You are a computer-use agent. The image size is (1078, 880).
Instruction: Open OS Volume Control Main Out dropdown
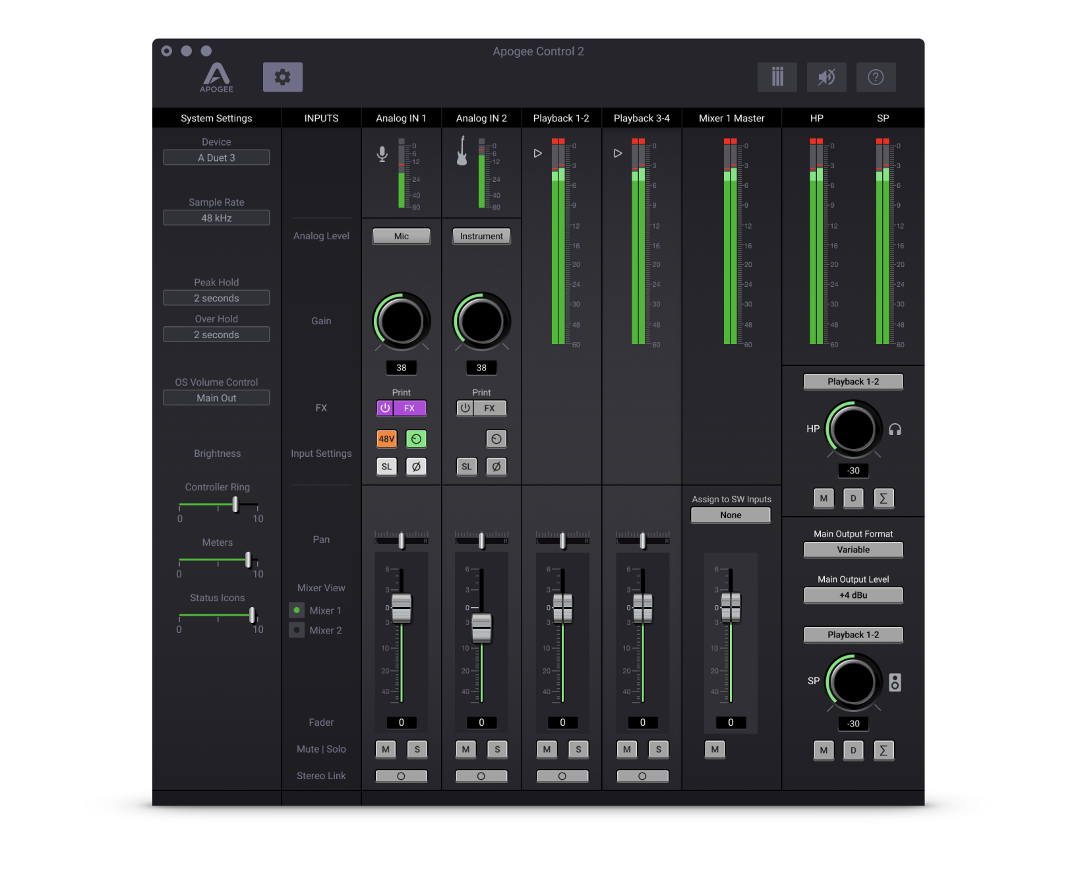(x=216, y=397)
